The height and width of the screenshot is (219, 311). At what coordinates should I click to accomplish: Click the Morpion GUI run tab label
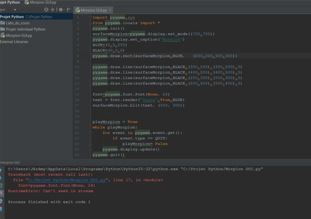click(10, 162)
